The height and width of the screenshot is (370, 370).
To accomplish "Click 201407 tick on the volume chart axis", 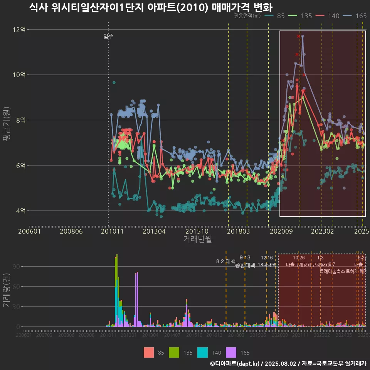I will coord(172,335).
